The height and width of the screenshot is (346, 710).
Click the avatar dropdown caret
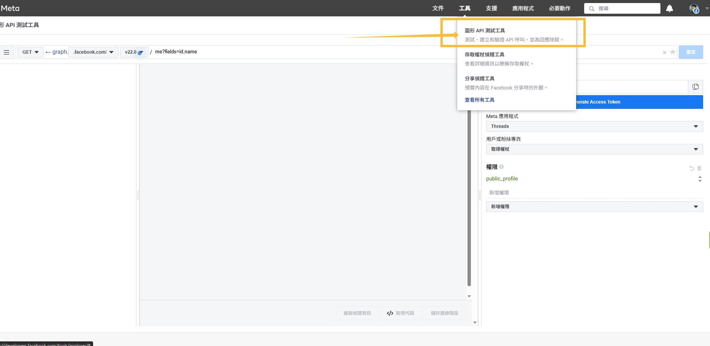pyautogui.click(x=707, y=8)
